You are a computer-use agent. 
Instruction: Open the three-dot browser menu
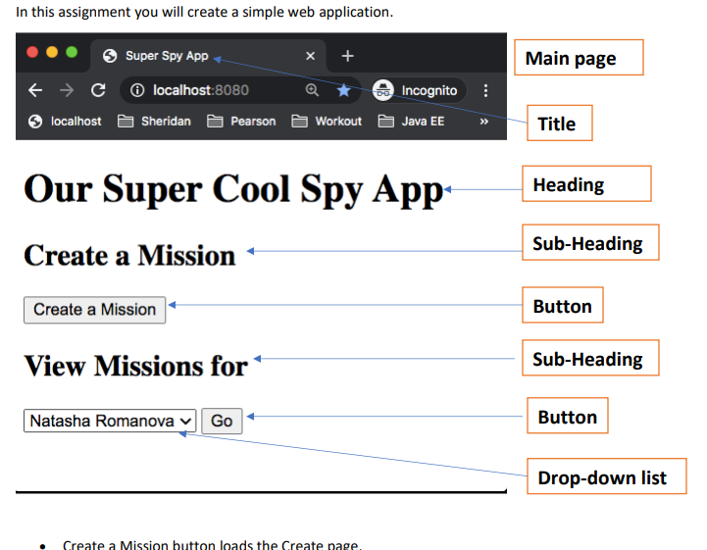[485, 90]
